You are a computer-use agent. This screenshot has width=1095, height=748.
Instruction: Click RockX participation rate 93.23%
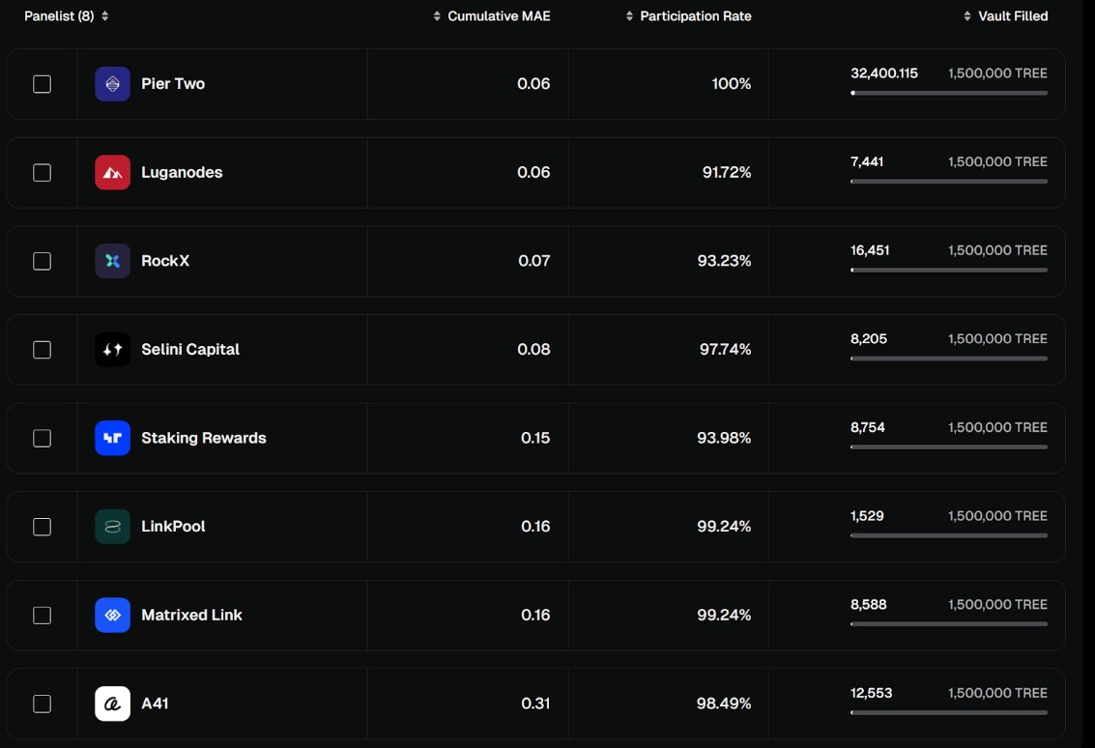click(x=724, y=261)
